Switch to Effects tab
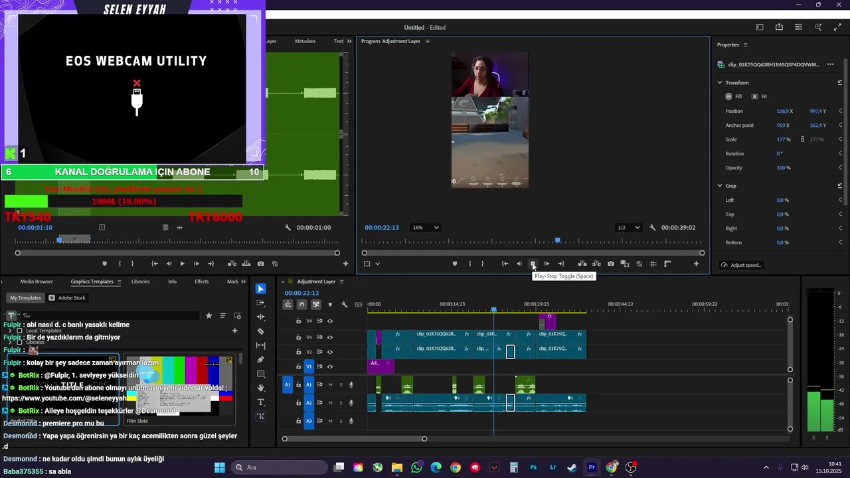 [201, 281]
